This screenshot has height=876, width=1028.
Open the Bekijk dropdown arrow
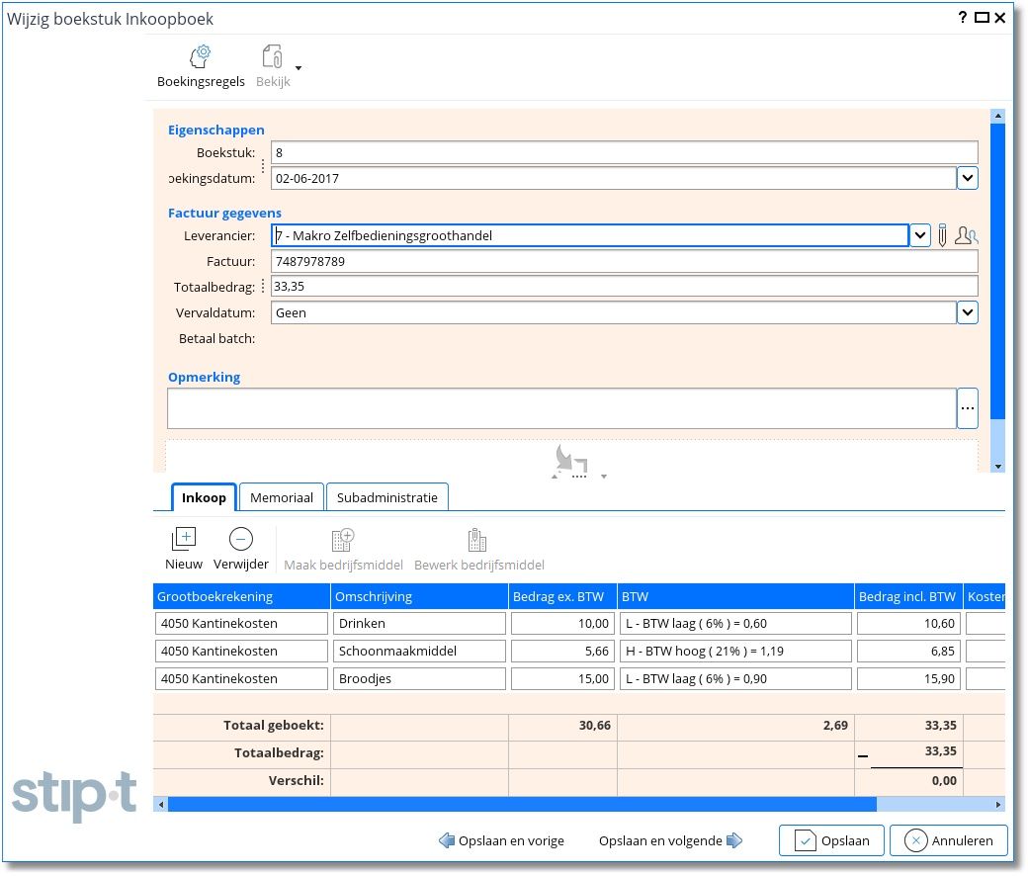pos(299,68)
